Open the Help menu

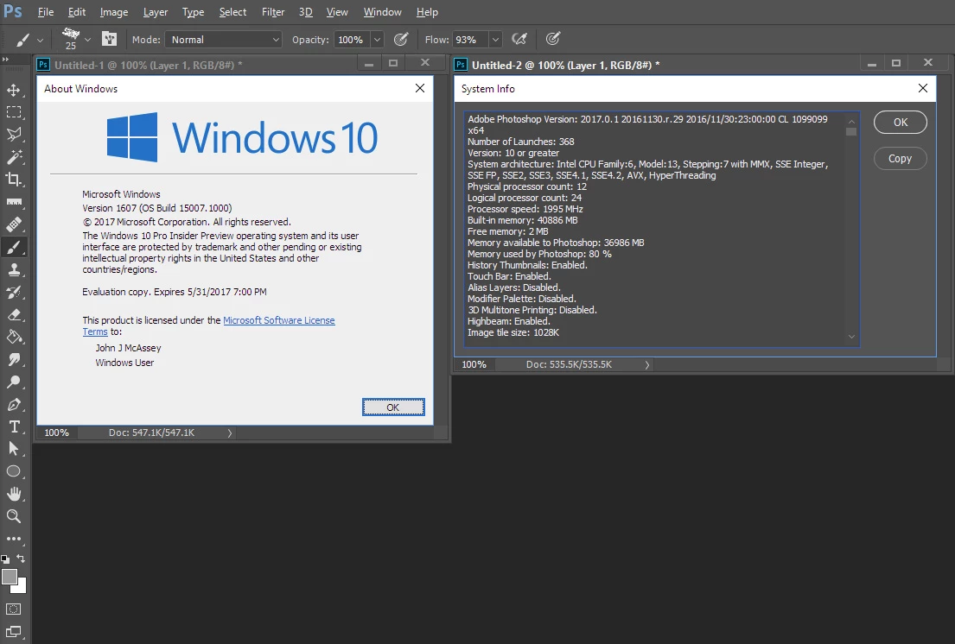(427, 12)
